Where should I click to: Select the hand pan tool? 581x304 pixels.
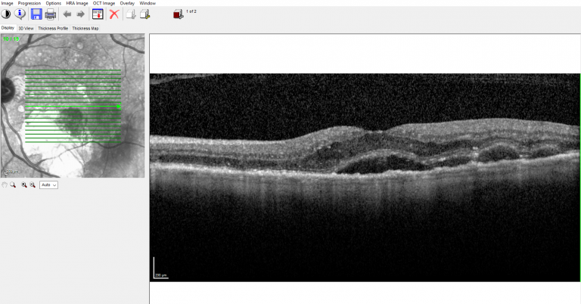[5, 185]
